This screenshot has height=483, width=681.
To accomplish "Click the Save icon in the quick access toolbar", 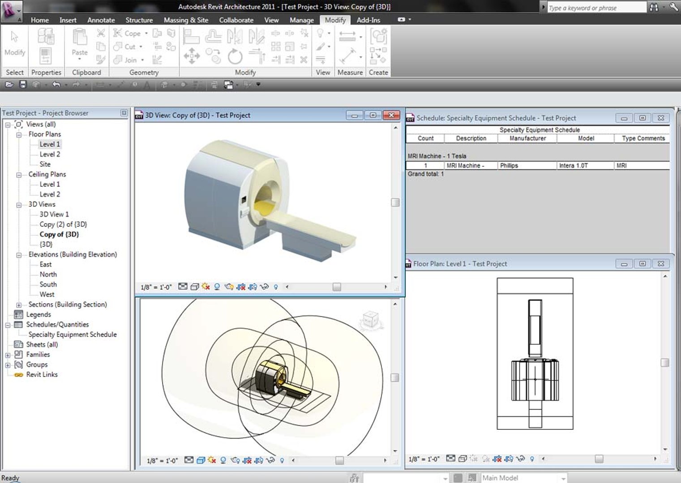I will 23,85.
